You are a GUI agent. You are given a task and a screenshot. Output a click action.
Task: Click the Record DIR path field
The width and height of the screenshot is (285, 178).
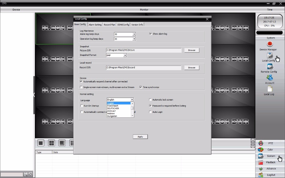click(x=144, y=68)
